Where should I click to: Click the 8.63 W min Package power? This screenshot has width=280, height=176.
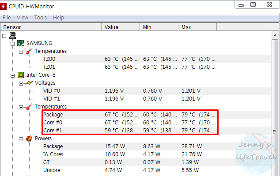151,146
